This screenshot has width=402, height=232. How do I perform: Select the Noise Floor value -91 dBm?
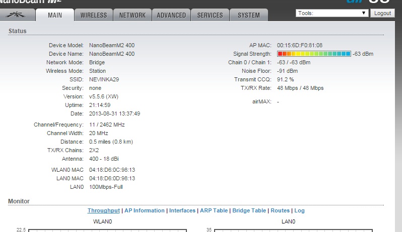click(x=288, y=71)
